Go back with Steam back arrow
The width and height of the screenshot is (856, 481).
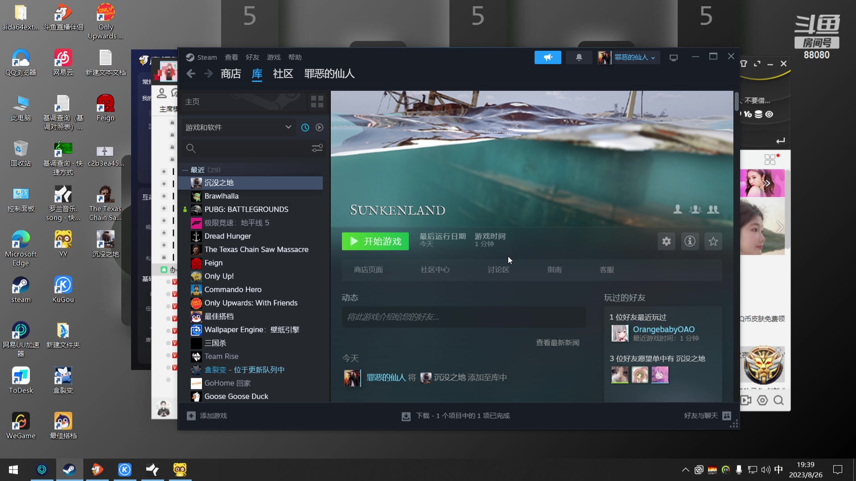(x=191, y=74)
